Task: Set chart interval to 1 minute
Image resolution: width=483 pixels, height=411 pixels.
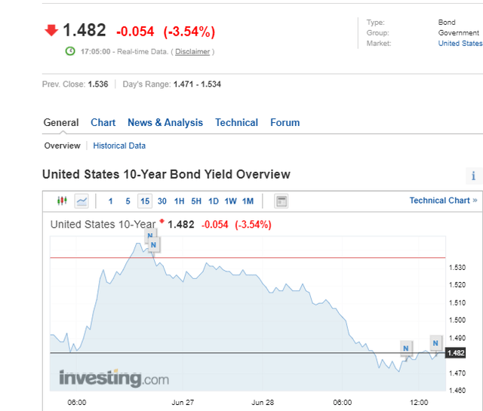Action: click(110, 201)
